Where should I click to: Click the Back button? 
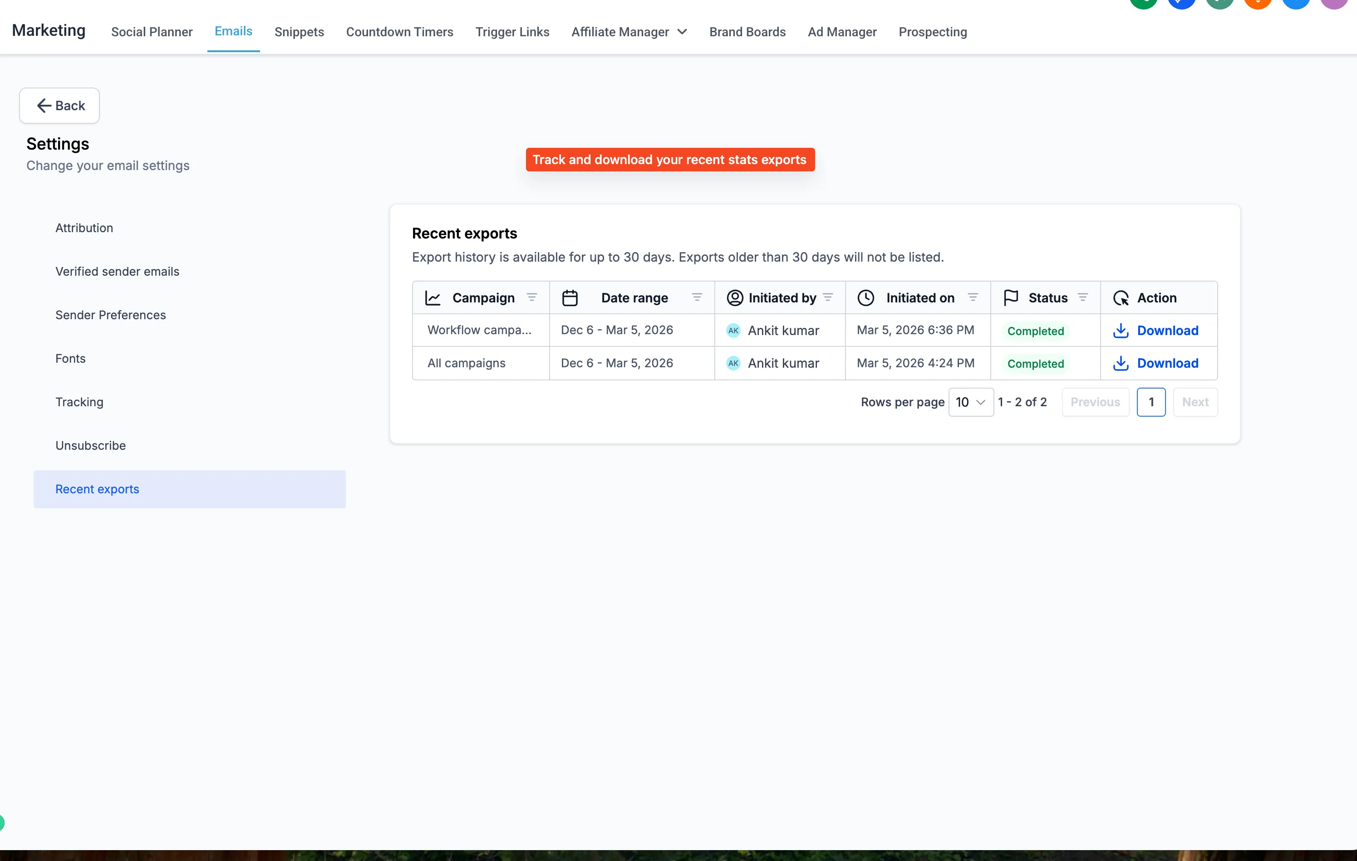60,105
